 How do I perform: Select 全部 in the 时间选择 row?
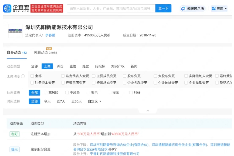[x=35, y=101]
